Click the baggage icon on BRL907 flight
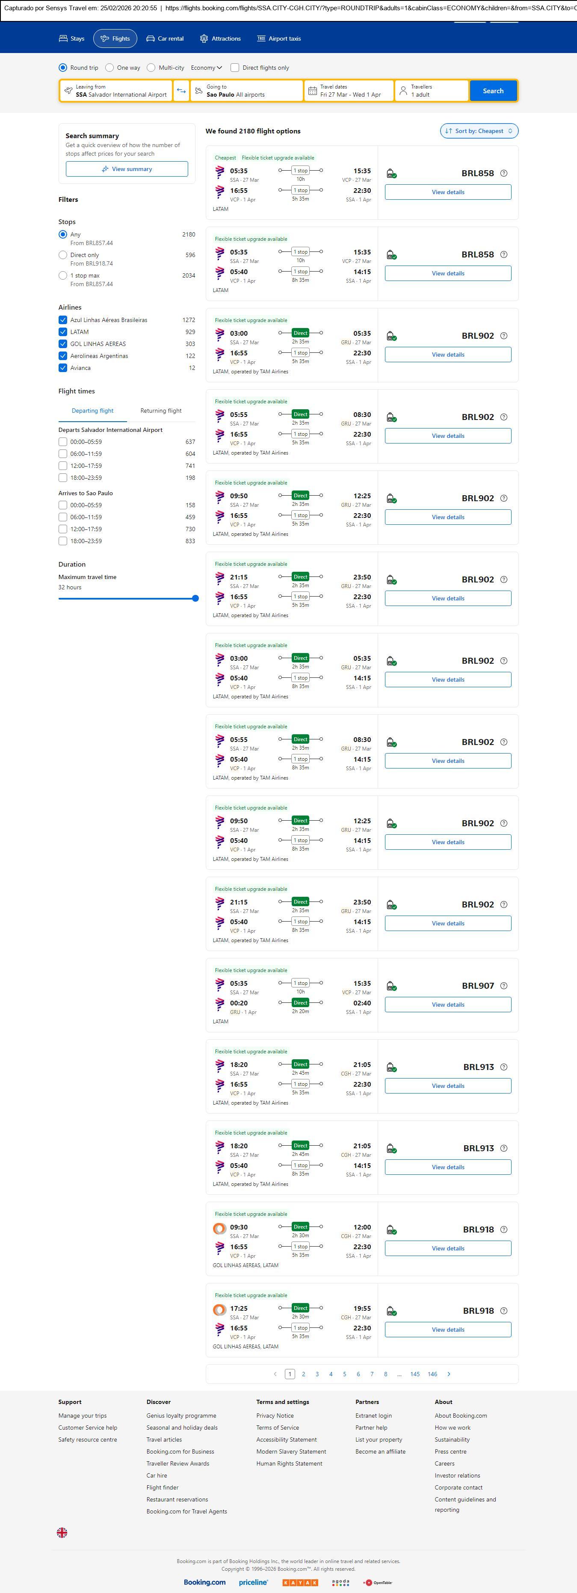577x1593 pixels. click(391, 986)
